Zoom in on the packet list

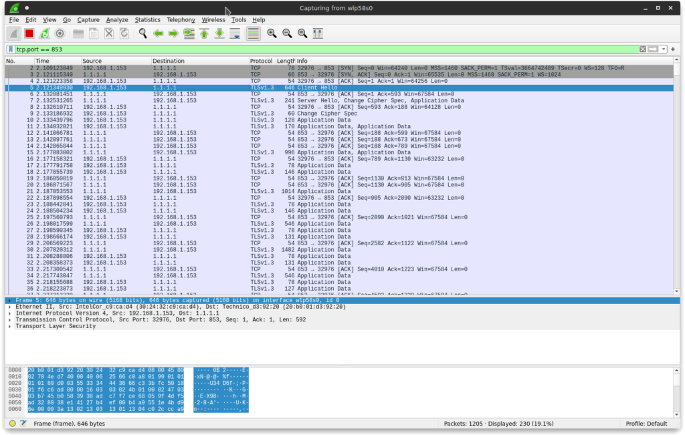[x=271, y=33]
